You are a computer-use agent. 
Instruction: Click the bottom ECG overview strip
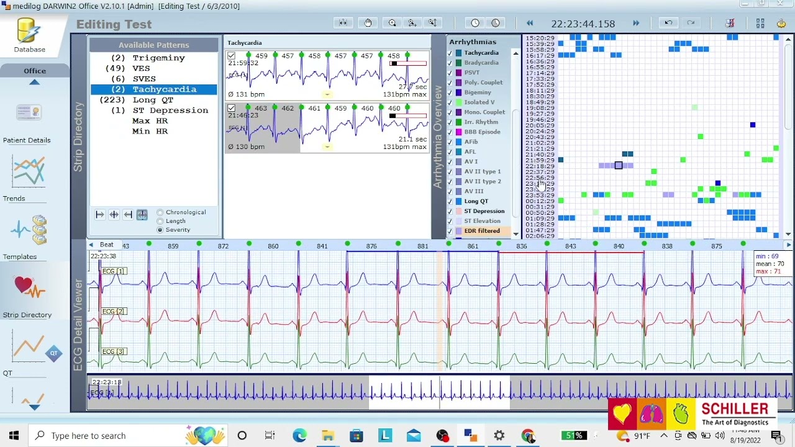(440, 392)
